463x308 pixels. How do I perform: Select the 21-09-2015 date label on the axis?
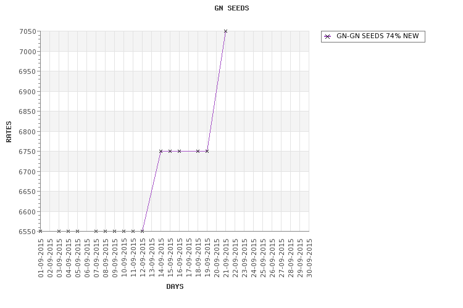tap(226, 257)
